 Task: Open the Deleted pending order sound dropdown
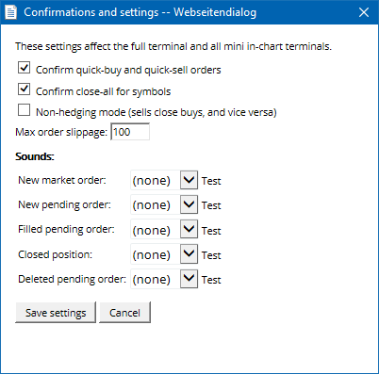pyautogui.click(x=164, y=279)
